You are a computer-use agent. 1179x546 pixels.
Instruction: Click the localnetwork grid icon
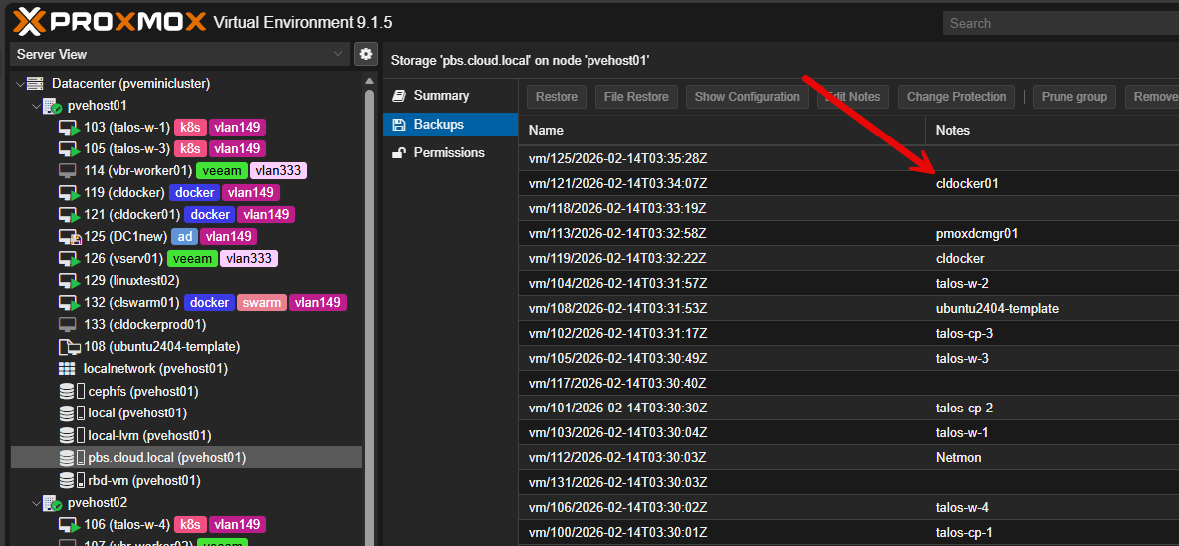[67, 369]
